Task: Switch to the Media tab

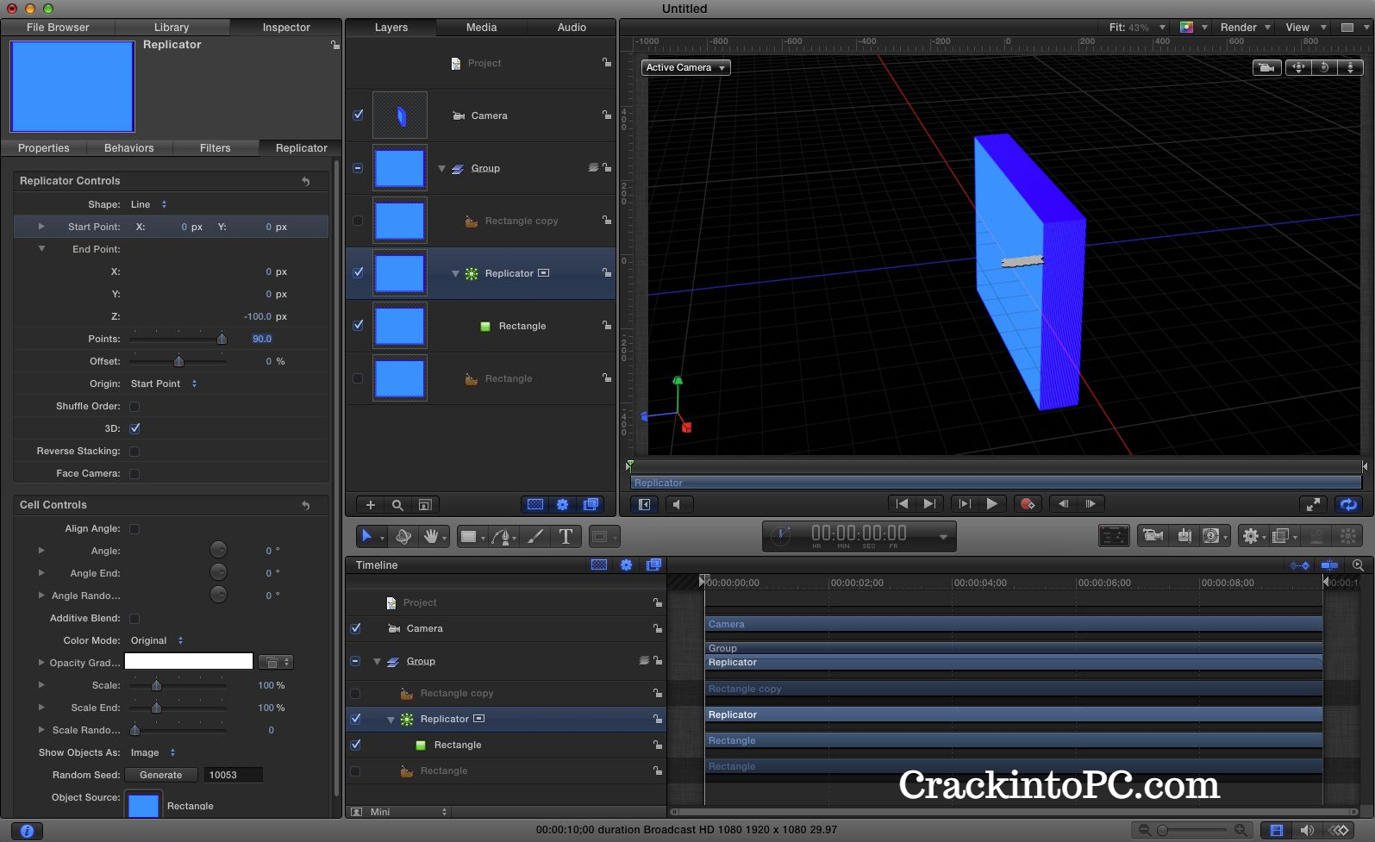Action: coord(482,28)
